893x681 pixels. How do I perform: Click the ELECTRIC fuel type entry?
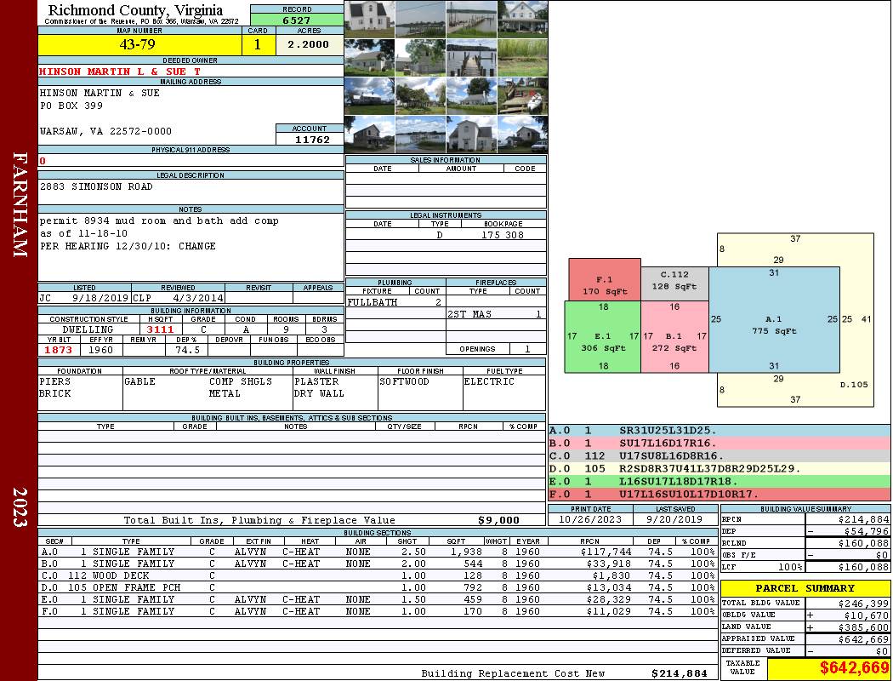pyautogui.click(x=489, y=381)
